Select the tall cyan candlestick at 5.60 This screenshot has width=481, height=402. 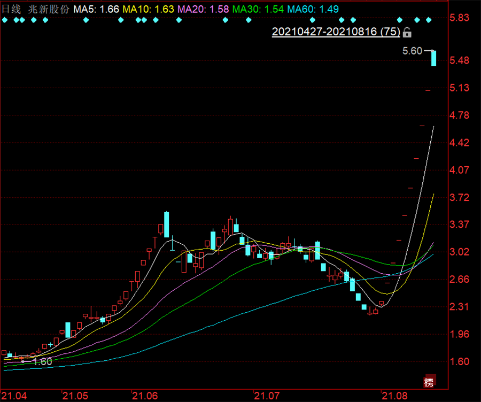coord(433,58)
